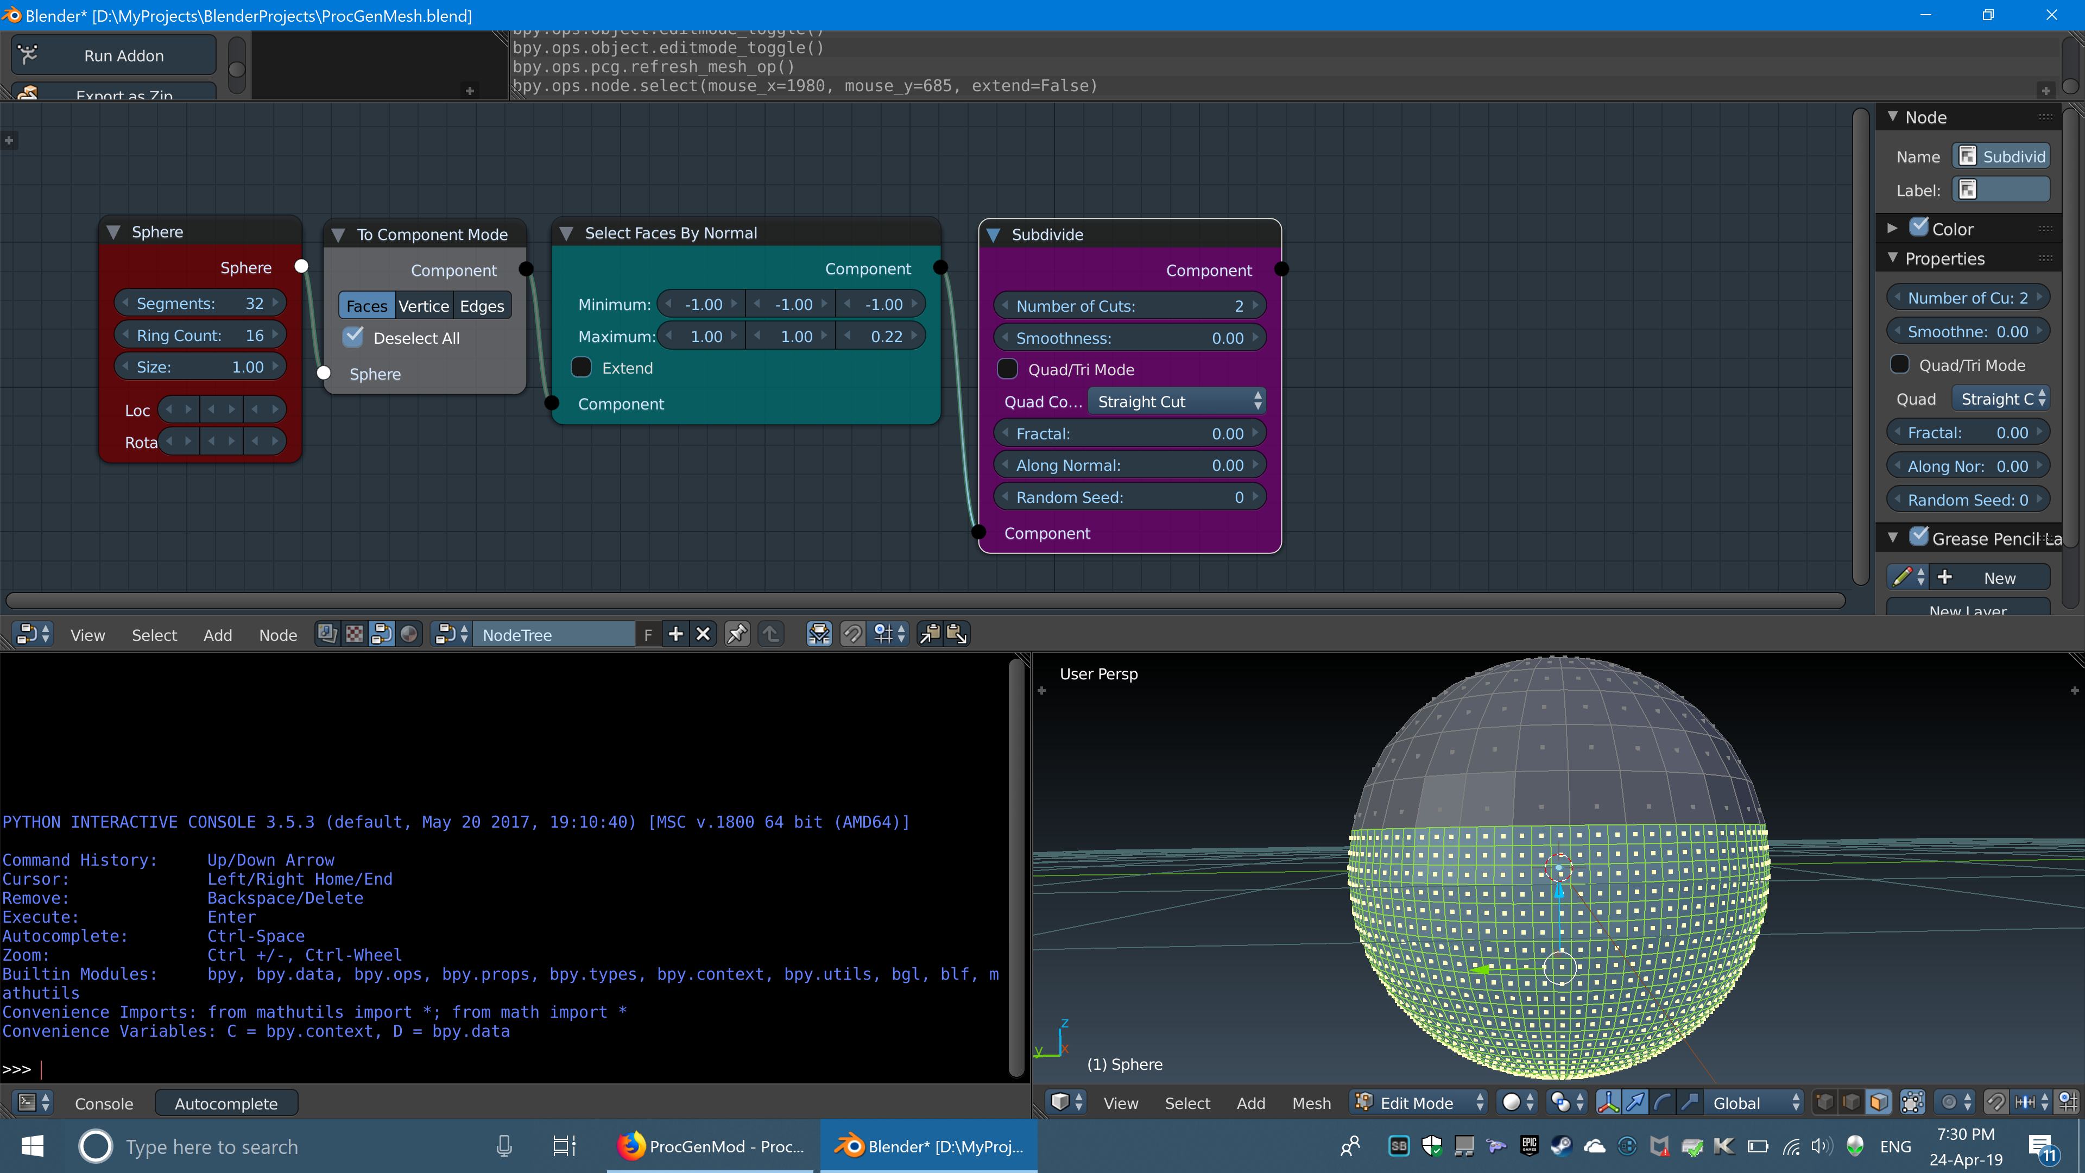Select the face select mode cube icon
This screenshot has width=2085, height=1173.
point(1879,1102)
